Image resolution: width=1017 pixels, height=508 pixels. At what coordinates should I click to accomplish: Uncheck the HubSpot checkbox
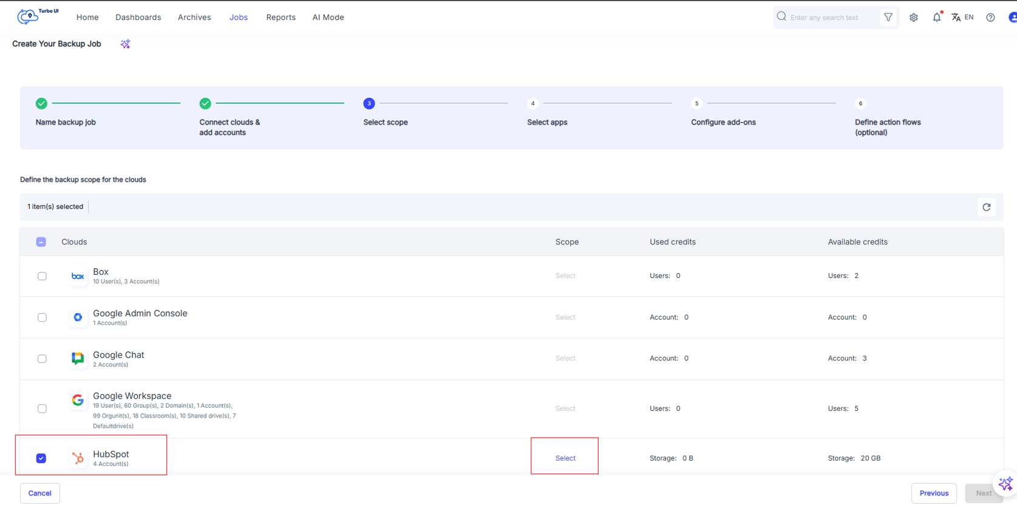point(41,458)
